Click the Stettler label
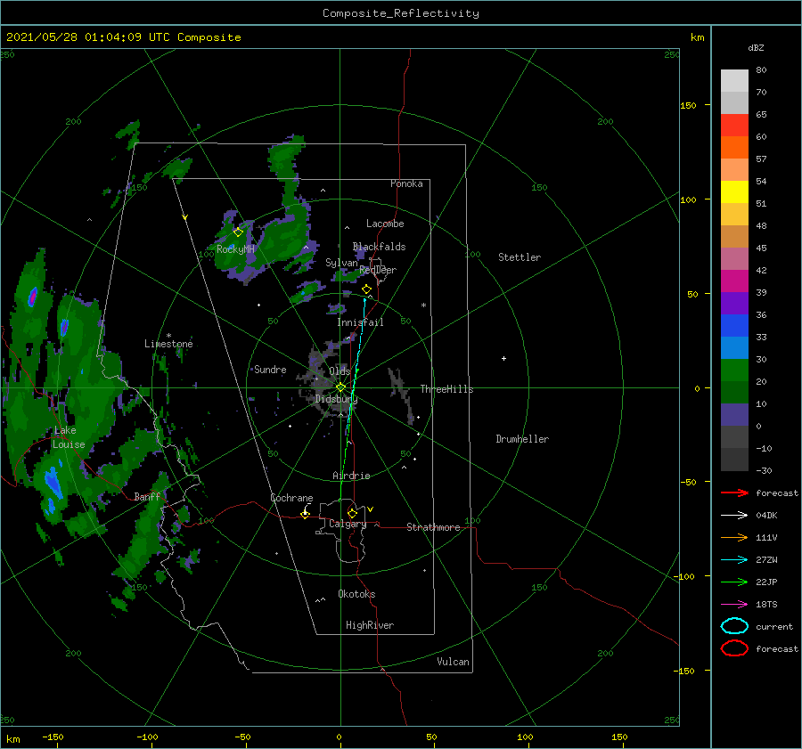 click(520, 257)
